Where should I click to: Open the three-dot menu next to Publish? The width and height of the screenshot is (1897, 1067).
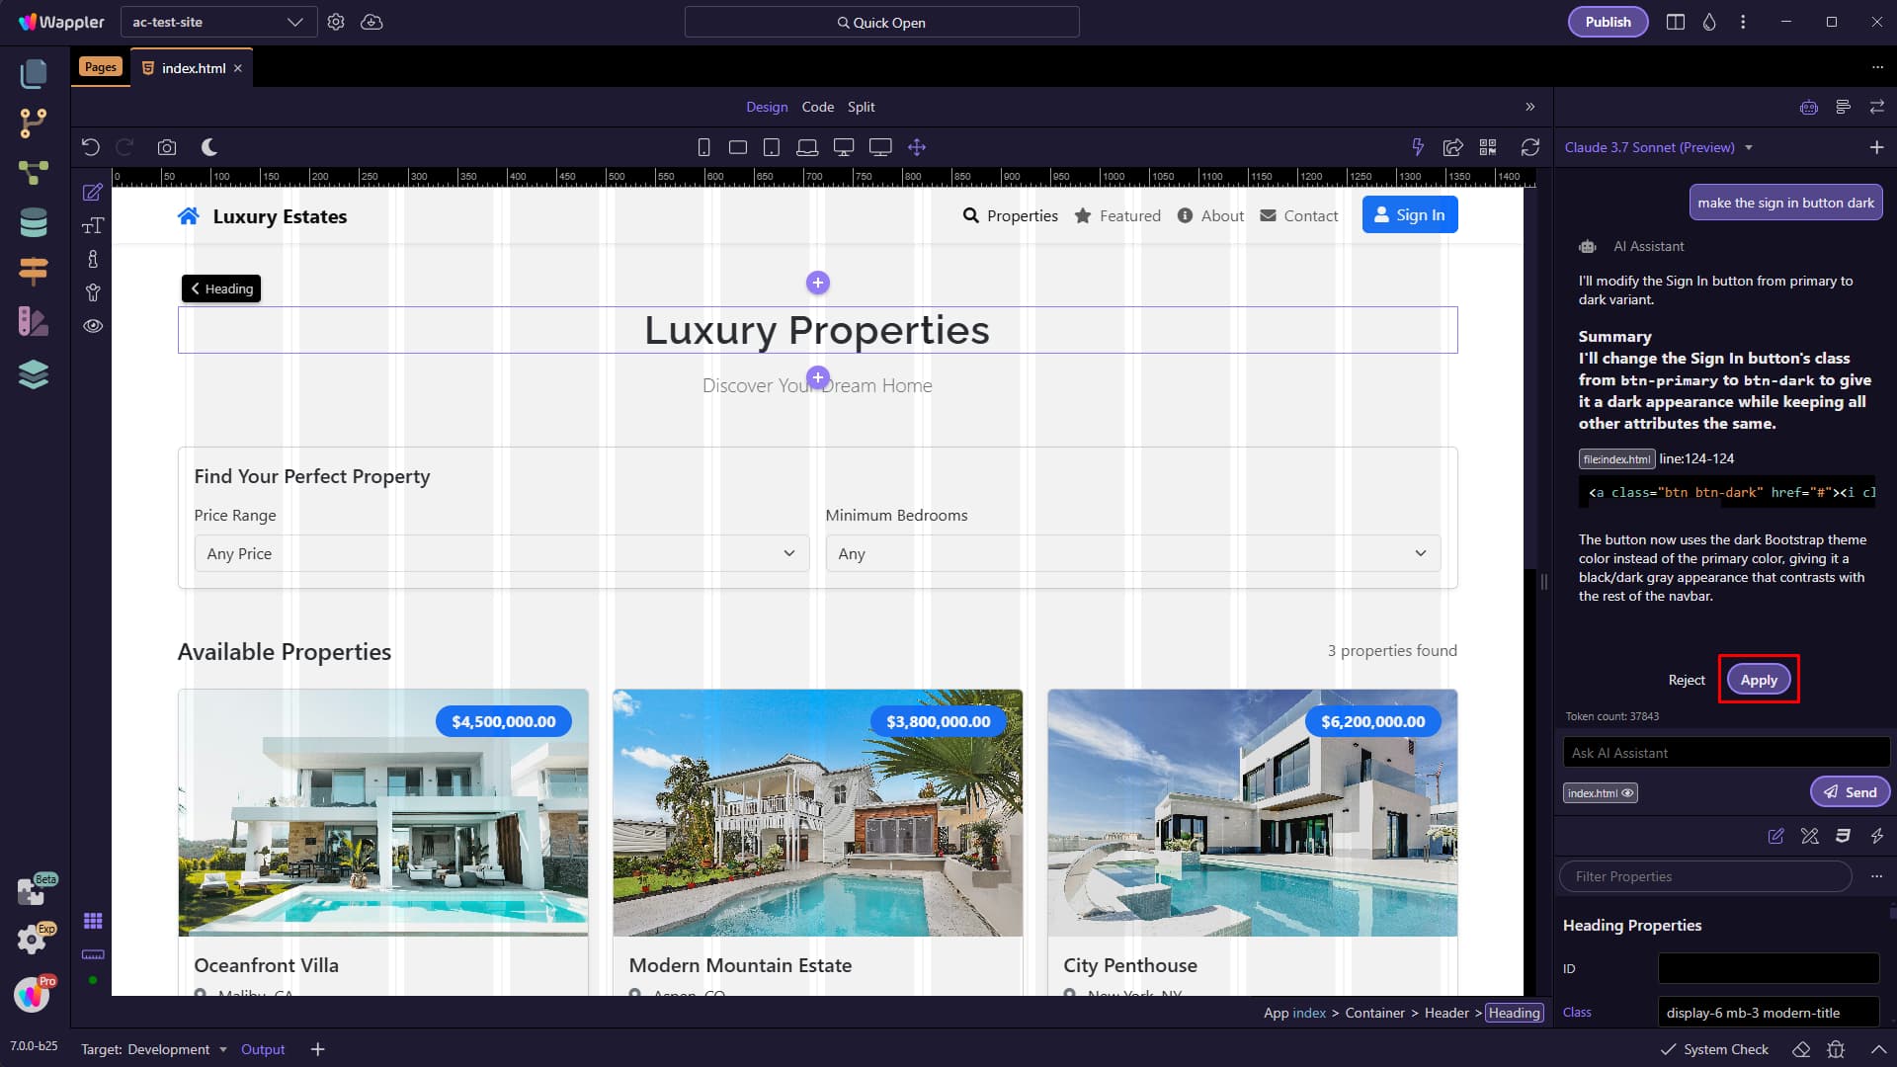pos(1743,22)
